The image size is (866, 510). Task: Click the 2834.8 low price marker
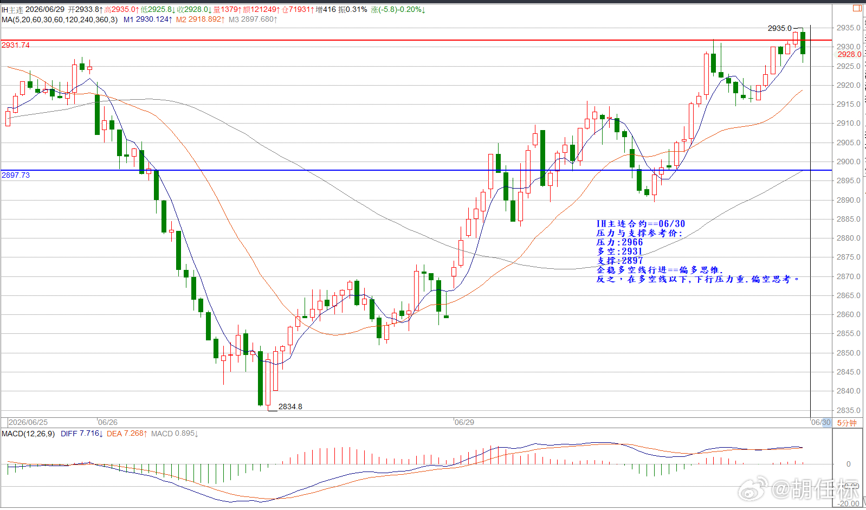290,406
